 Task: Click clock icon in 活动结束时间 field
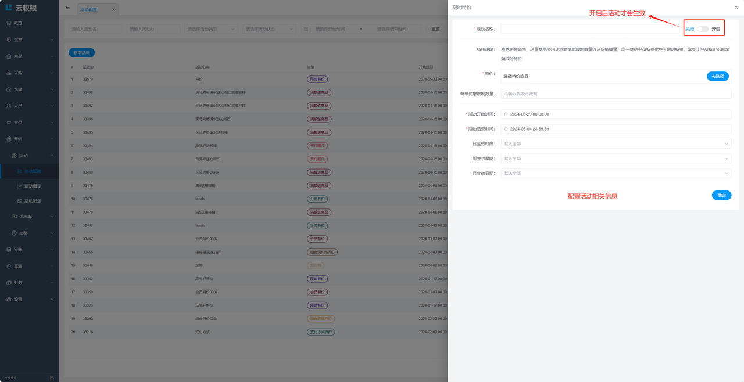pyautogui.click(x=506, y=129)
